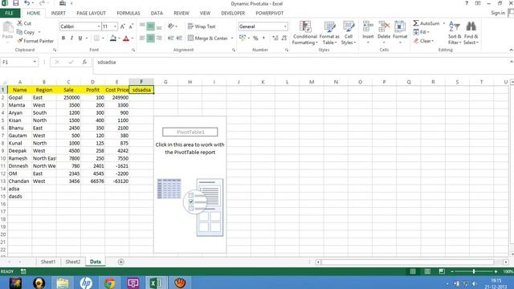Image resolution: width=514 pixels, height=289 pixels.
Task: Click Increase Indent icon
Action: [x=179, y=38]
